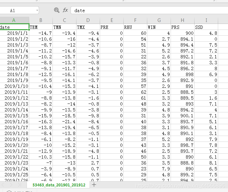Select column A header
228x192 pixels.
[14, 20]
